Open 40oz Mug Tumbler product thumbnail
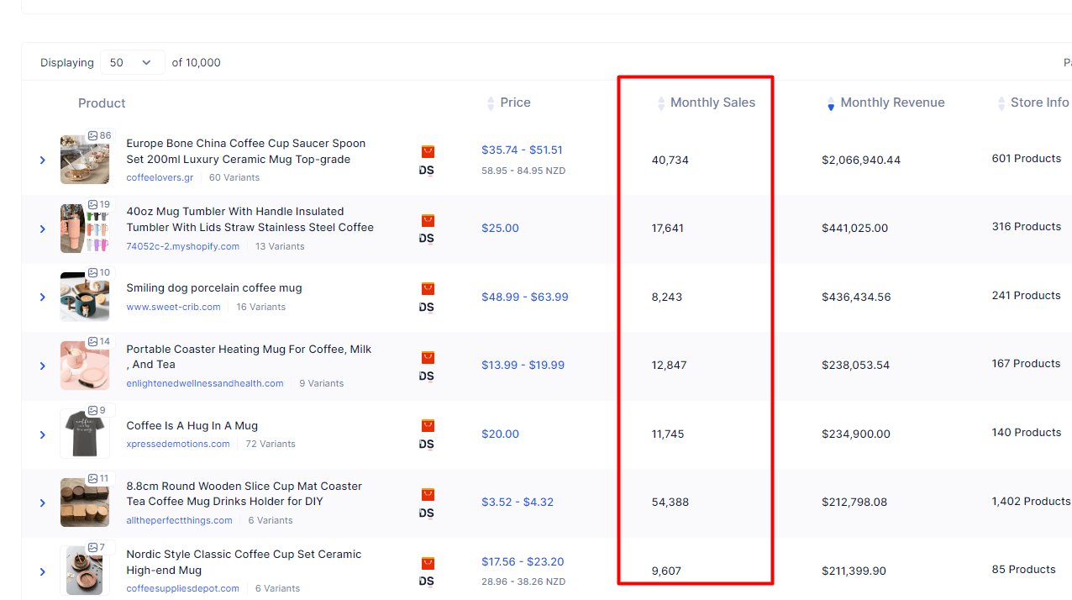Image resolution: width=1072 pixels, height=600 pixels. pos(84,229)
